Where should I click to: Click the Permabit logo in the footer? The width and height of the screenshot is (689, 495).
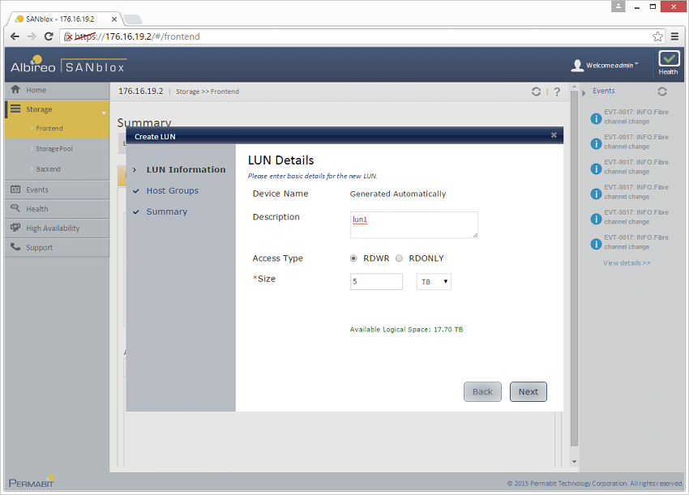click(x=32, y=481)
